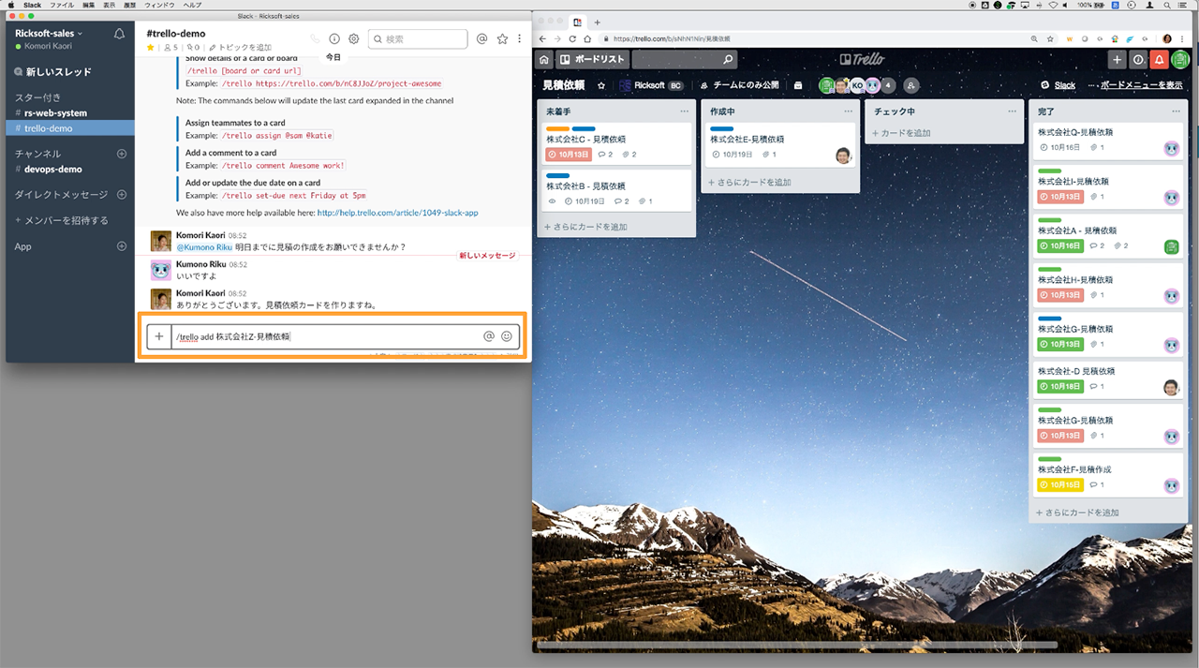Viewport: 1199px width, 668px height.
Task: Click the plus attachment button in Slack message box
Action: click(x=159, y=336)
